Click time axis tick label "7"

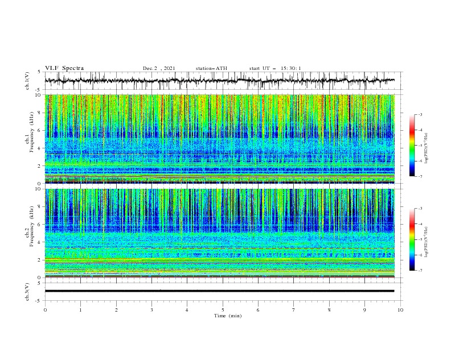tap(294, 310)
